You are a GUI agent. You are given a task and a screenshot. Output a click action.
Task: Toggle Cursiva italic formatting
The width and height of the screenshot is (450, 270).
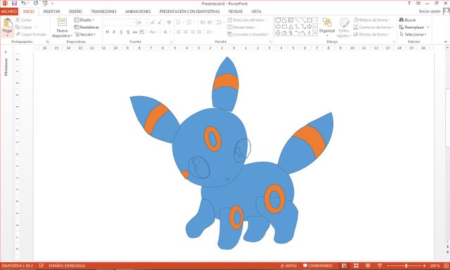tap(114, 32)
